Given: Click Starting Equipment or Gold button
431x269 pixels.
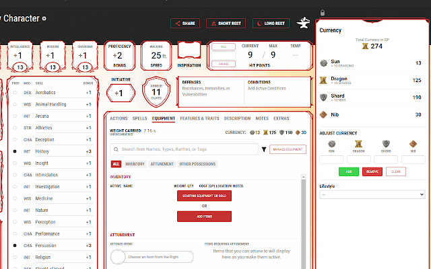Looking at the screenshot, I should 204,196.
